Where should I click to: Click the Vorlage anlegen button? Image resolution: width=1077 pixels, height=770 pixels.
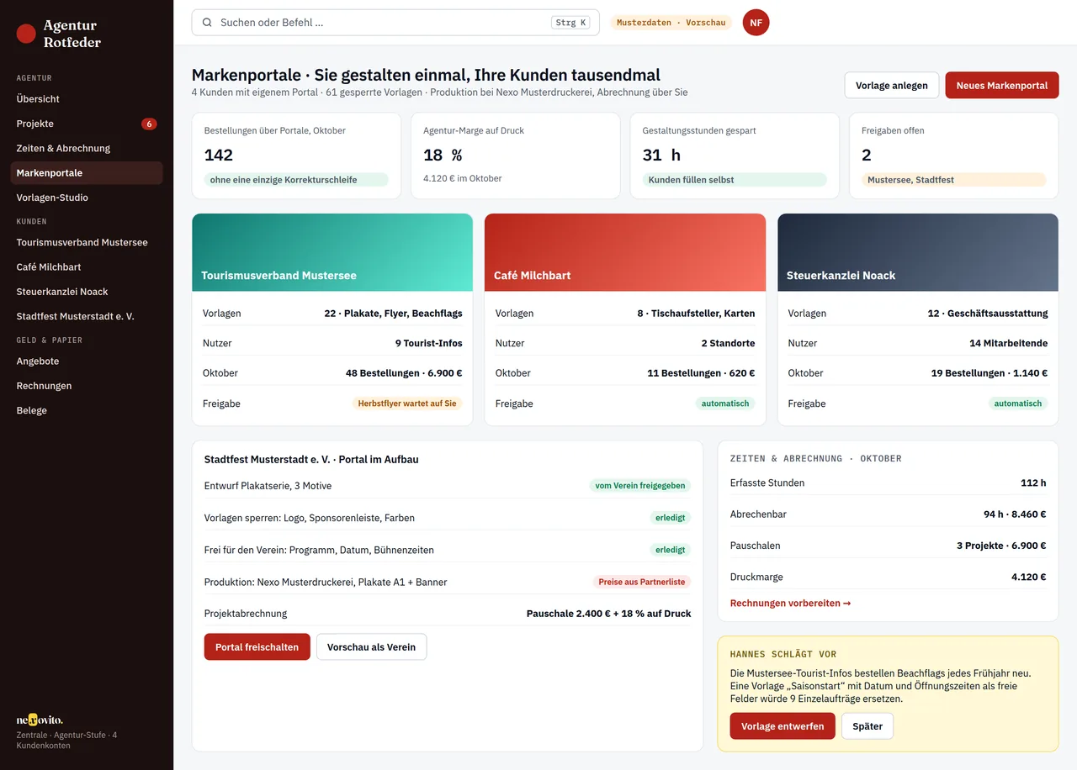[892, 86]
